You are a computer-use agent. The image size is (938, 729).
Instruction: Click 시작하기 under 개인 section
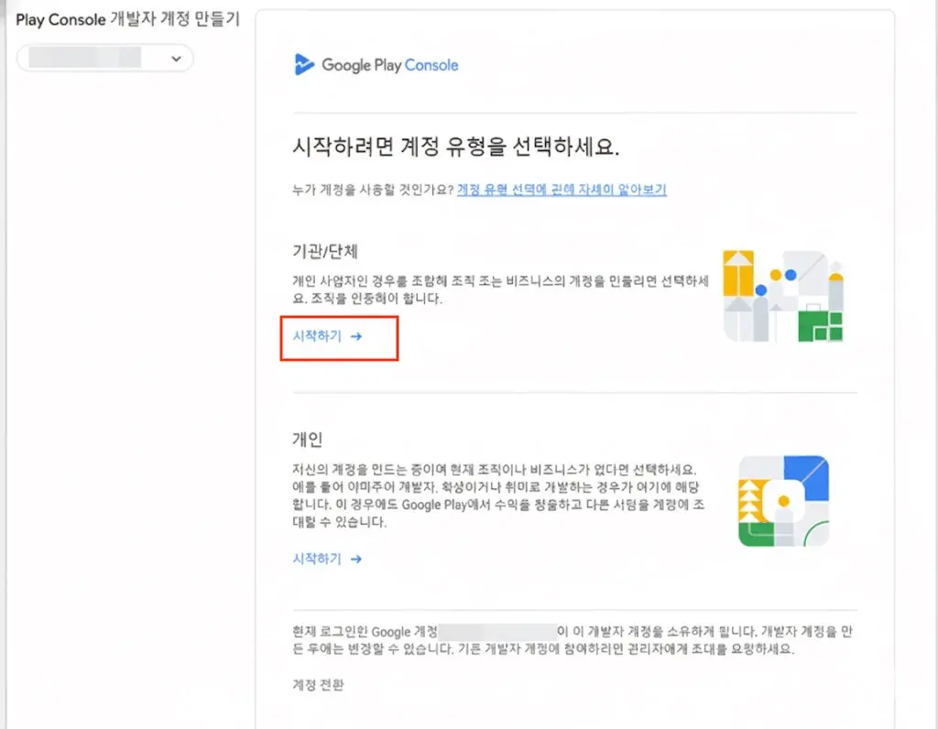[317, 559]
